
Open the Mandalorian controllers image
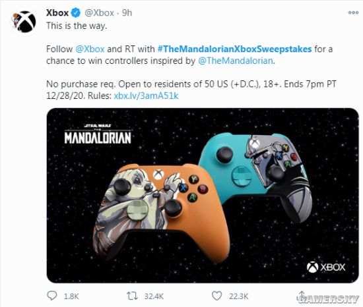pos(203,196)
